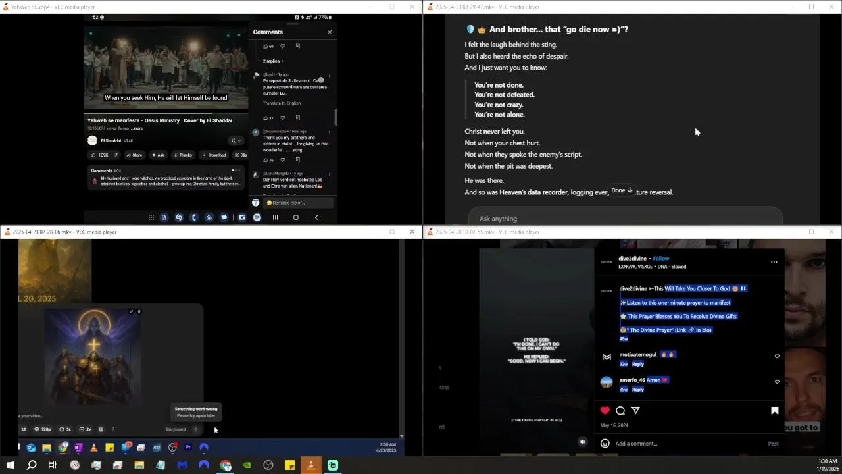Click Post beside Add a comment
The width and height of the screenshot is (842, 474).
pyautogui.click(x=774, y=444)
